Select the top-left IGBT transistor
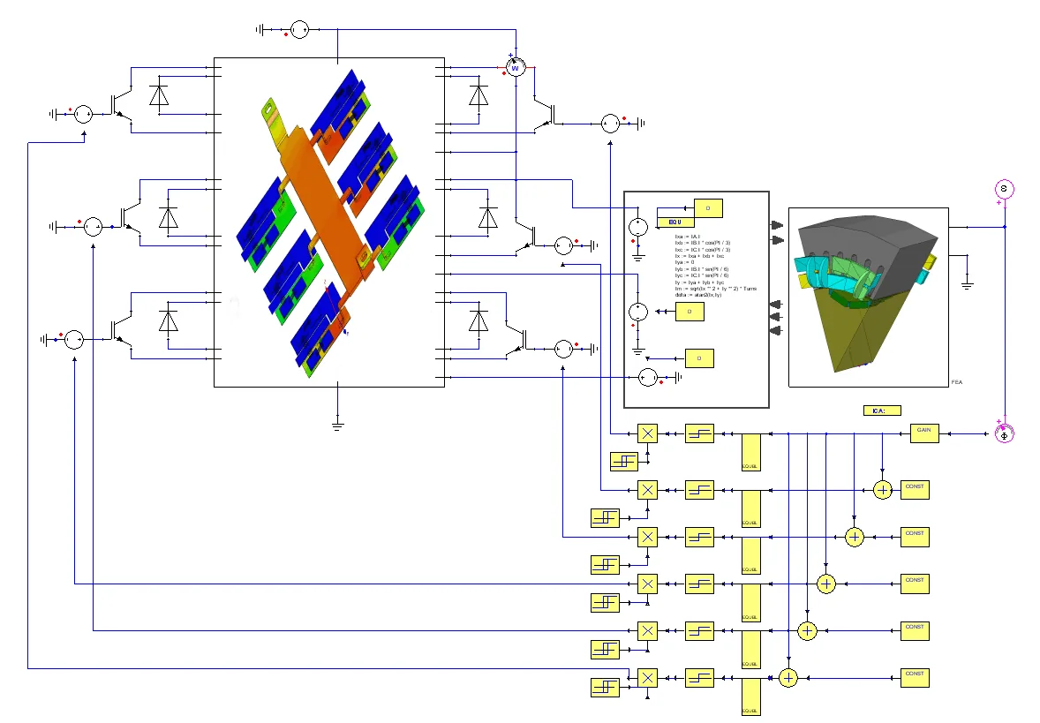Viewport: 1040px width, 723px height. click(121, 104)
